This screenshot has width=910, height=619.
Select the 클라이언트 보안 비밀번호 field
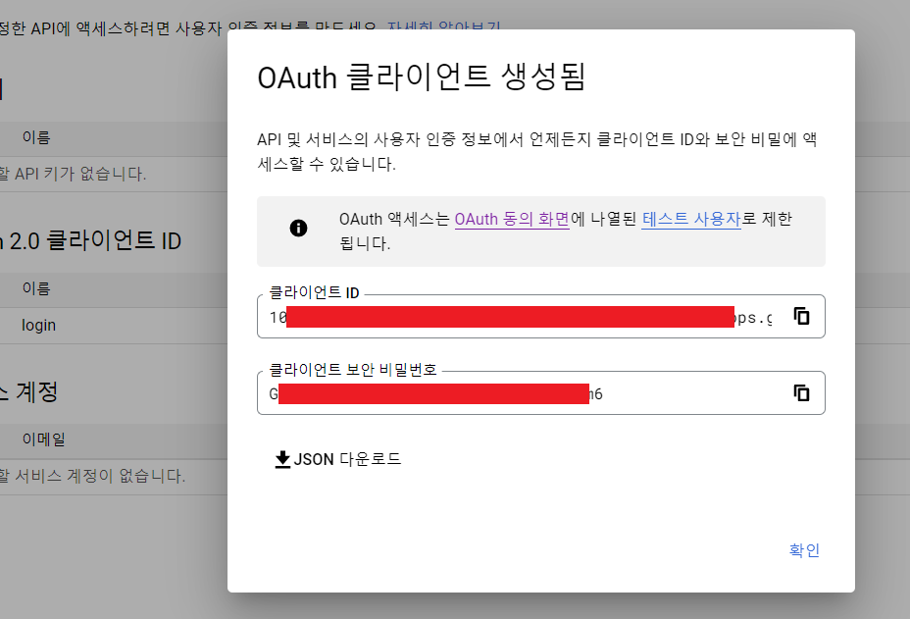click(x=541, y=393)
